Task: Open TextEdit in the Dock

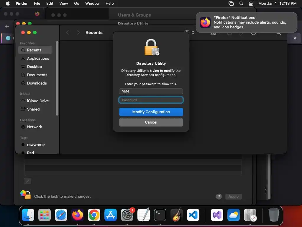Action: [144, 215]
